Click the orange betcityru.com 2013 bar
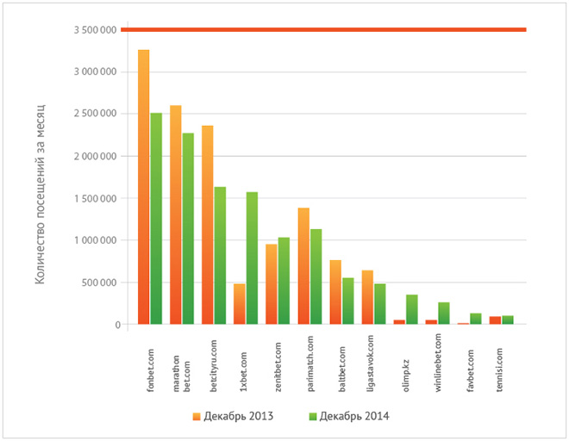 pos(208,225)
